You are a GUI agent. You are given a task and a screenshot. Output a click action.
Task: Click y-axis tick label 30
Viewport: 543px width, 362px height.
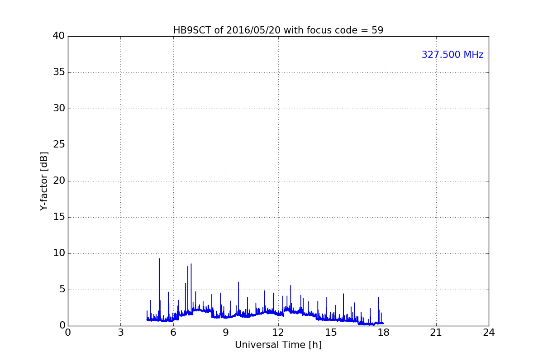[59, 109]
